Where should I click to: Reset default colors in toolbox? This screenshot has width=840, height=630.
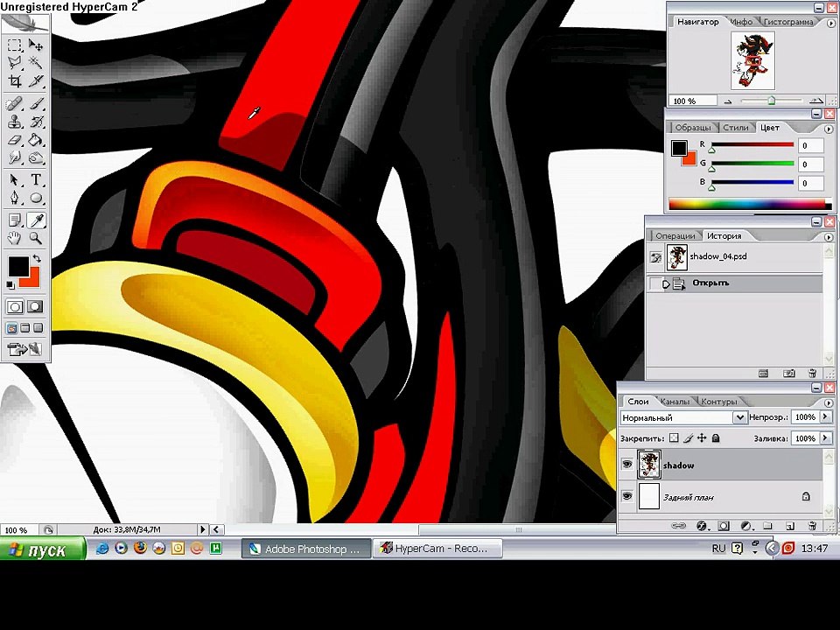pos(10,284)
